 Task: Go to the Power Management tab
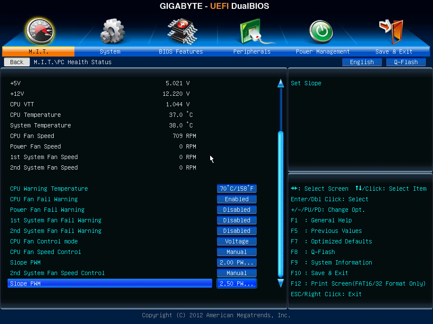323,51
